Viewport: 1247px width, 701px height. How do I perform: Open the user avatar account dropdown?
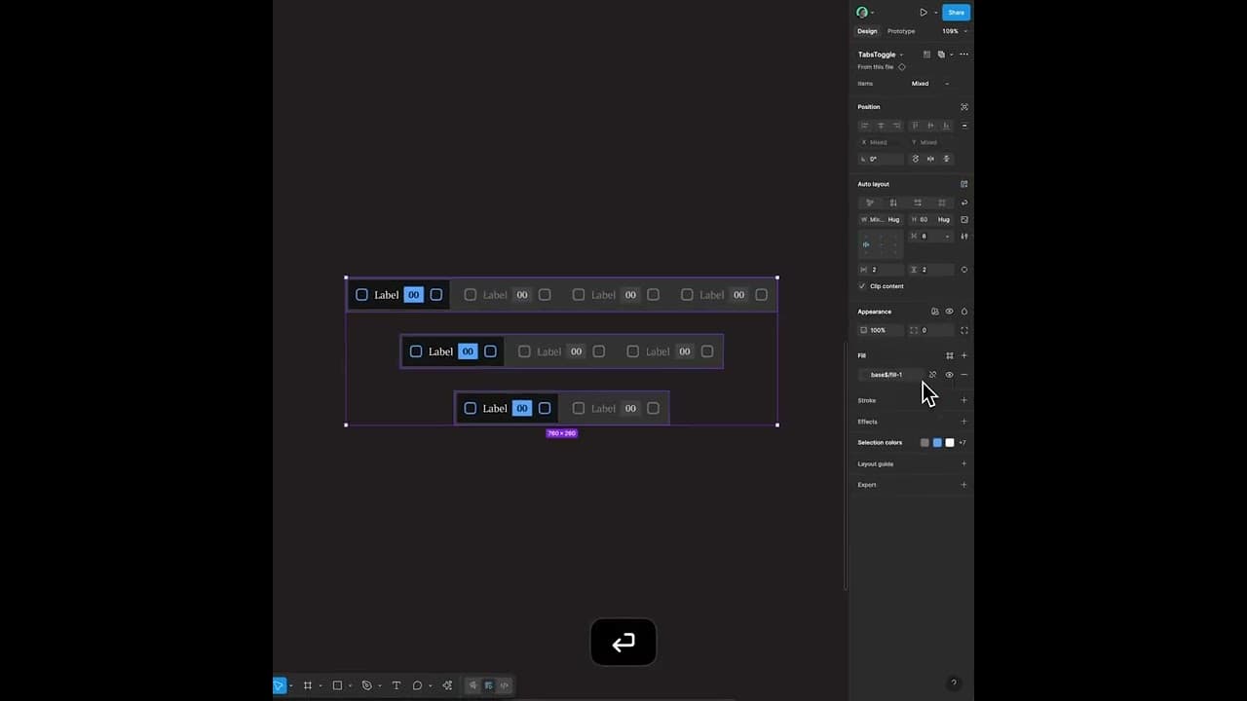(865, 13)
